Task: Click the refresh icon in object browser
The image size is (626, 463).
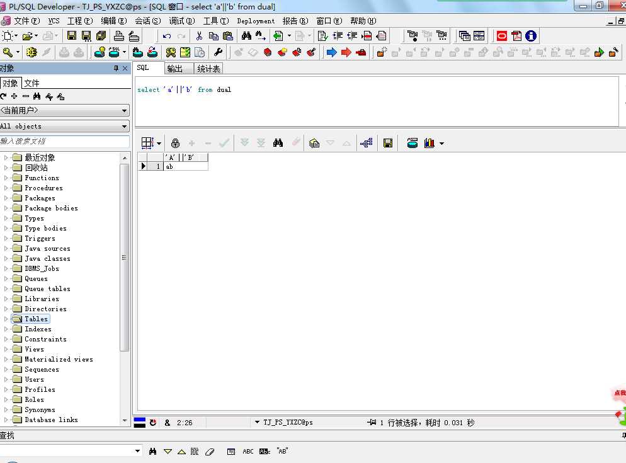Action: (x=4, y=96)
